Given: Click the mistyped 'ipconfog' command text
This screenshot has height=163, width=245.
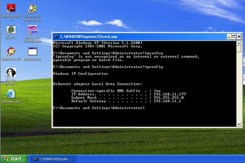Looking at the screenshot, I should [154, 53].
